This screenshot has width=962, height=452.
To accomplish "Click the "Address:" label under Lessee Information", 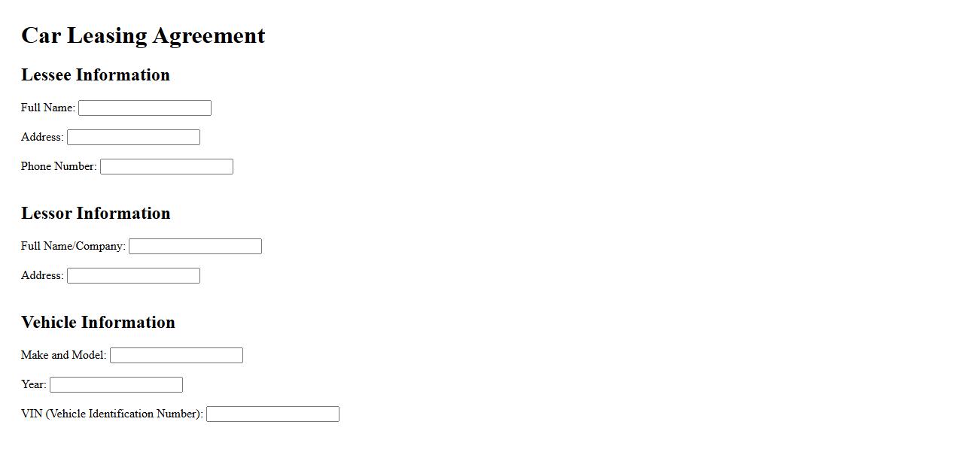I will tap(42, 138).
